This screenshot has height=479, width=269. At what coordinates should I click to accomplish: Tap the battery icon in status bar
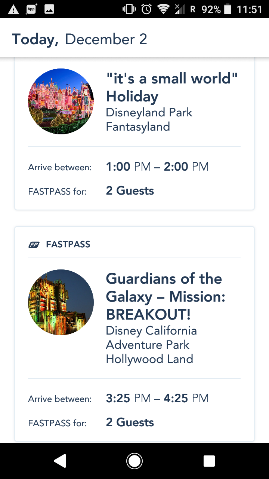228,9
